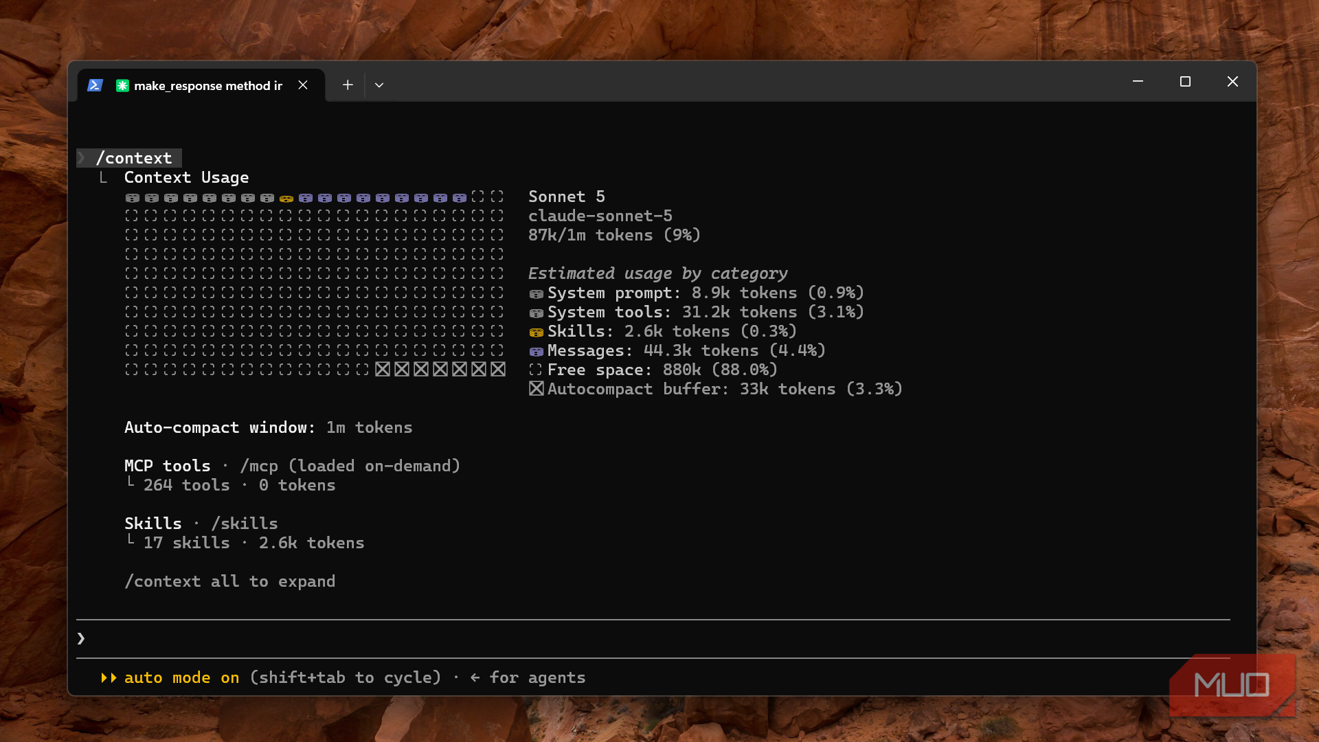The height and width of the screenshot is (742, 1319).
Task: Click the PowerShell icon on the terminal tab
Action: pos(95,85)
